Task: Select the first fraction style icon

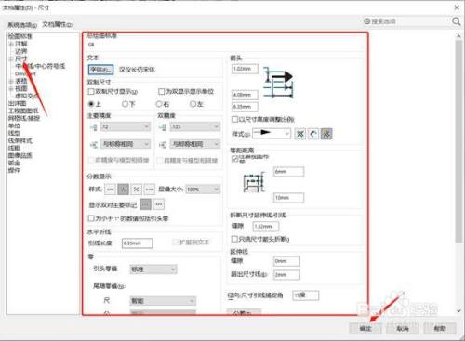Action: click(x=110, y=189)
